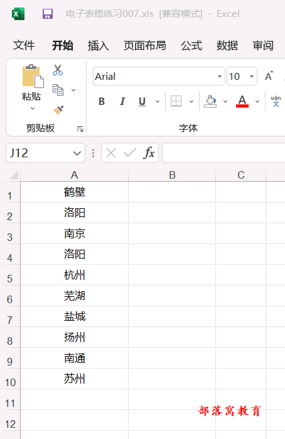This screenshot has height=439, width=285.
Task: Open clipboard pane dialog launcher
Action: click(80, 129)
